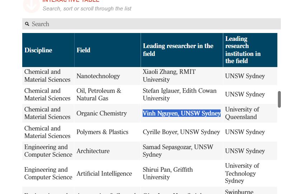Focus the table Search input field
This screenshot has height=194, width=302.
coord(154,24)
